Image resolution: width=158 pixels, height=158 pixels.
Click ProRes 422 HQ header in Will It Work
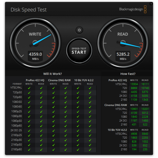tap(35, 80)
